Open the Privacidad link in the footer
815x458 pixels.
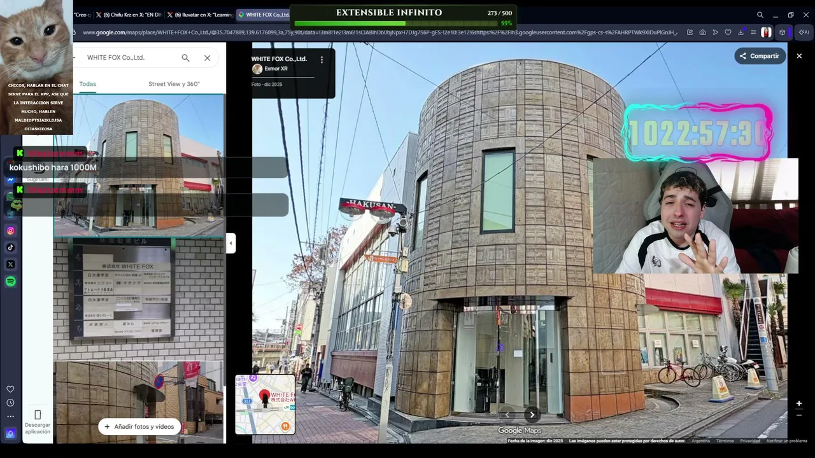click(x=749, y=441)
